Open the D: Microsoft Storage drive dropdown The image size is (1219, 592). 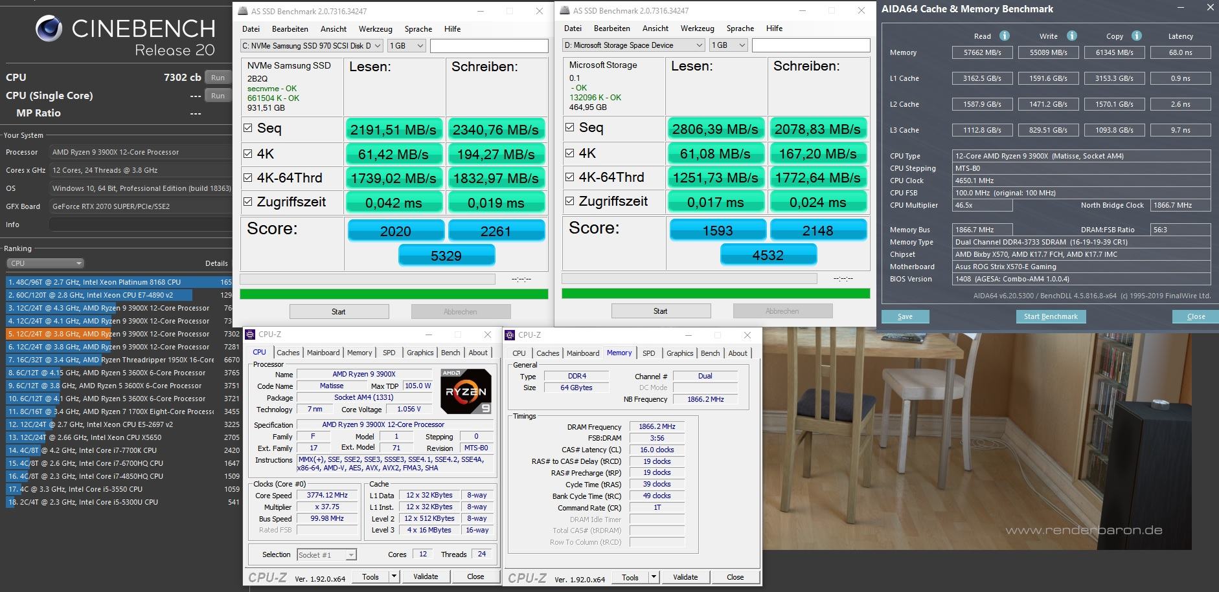pyautogui.click(x=633, y=45)
